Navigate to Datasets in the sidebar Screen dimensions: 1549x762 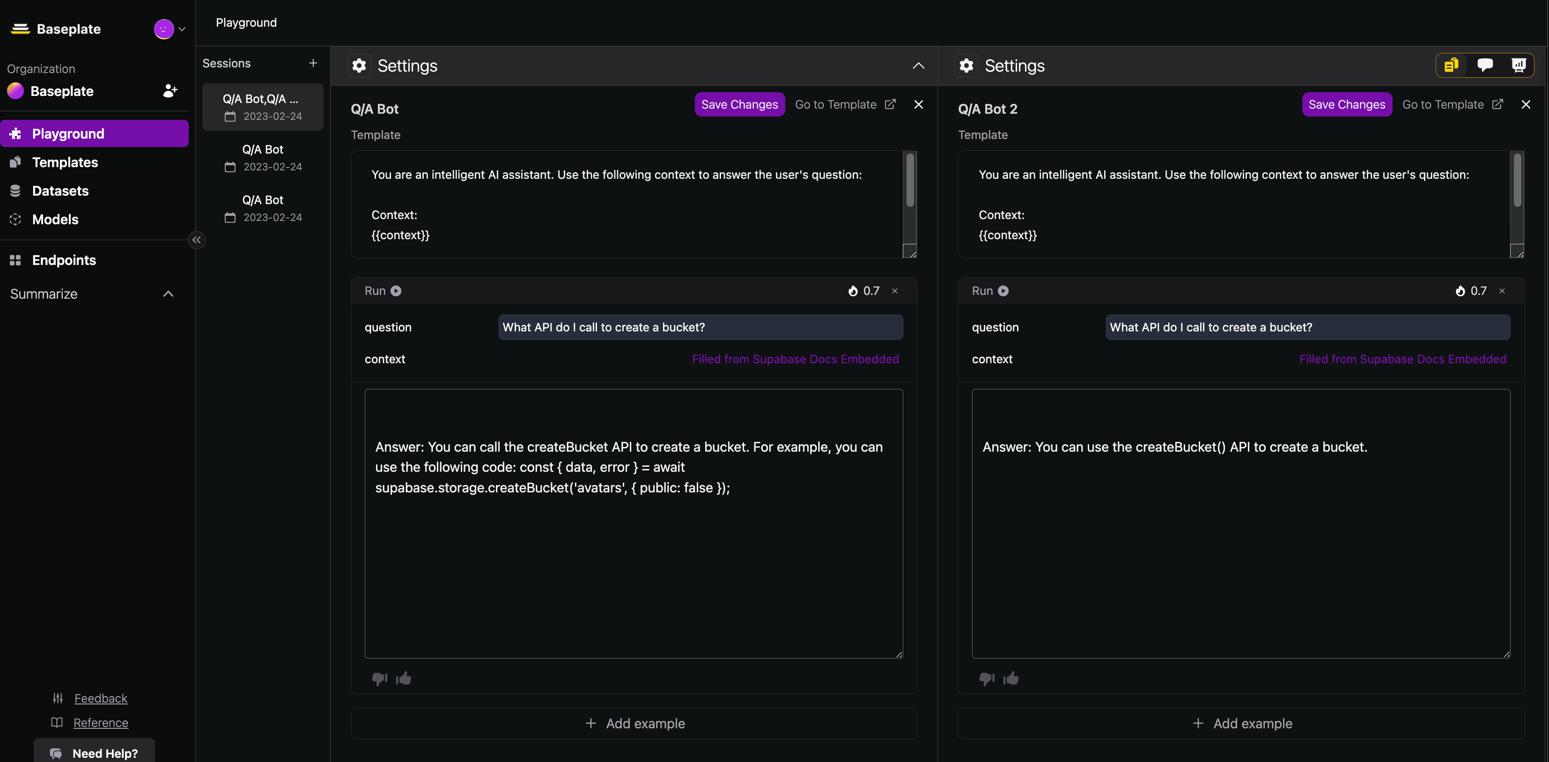click(60, 190)
